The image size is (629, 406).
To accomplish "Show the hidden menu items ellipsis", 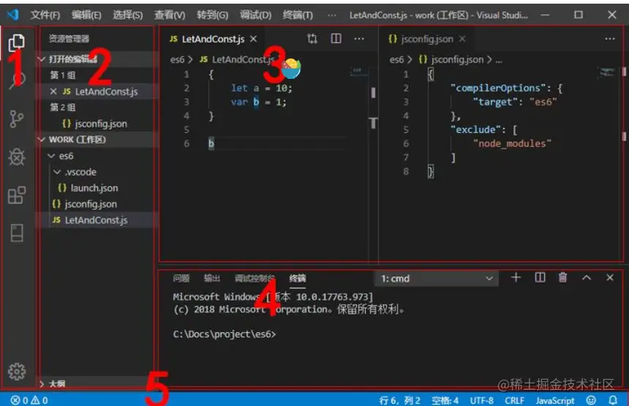I will click(332, 15).
